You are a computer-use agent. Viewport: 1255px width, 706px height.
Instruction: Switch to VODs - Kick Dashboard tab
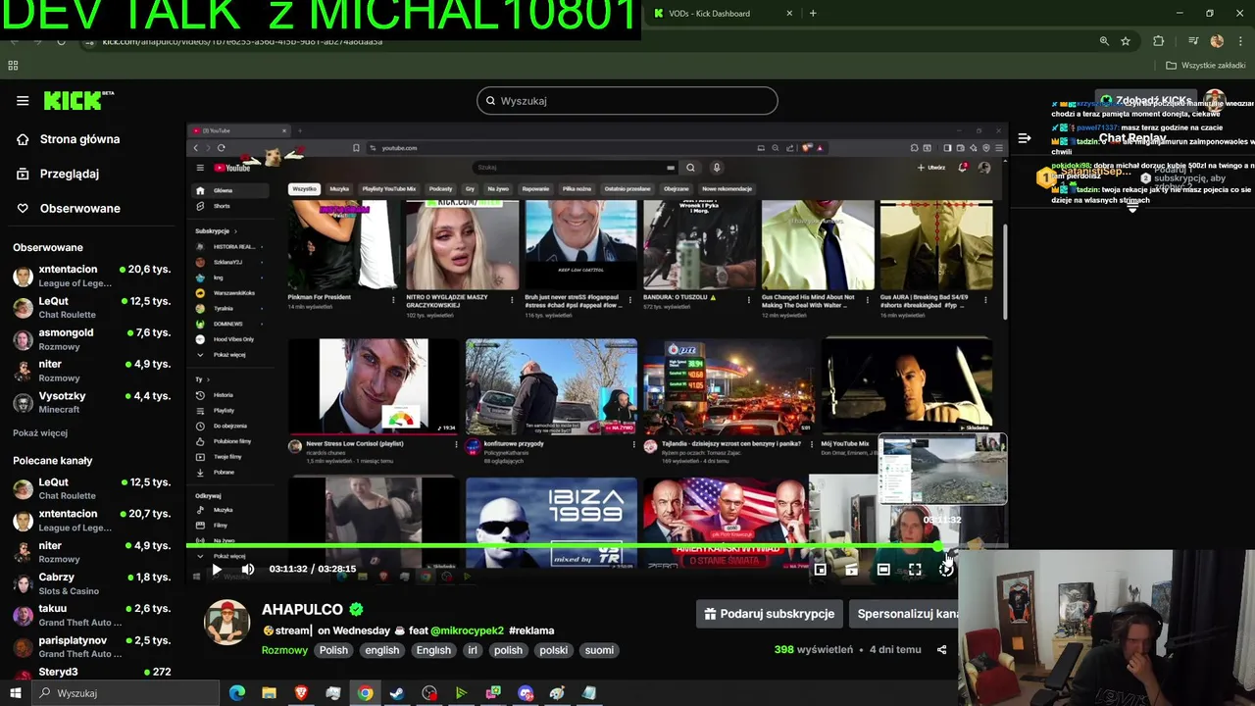[x=722, y=14]
